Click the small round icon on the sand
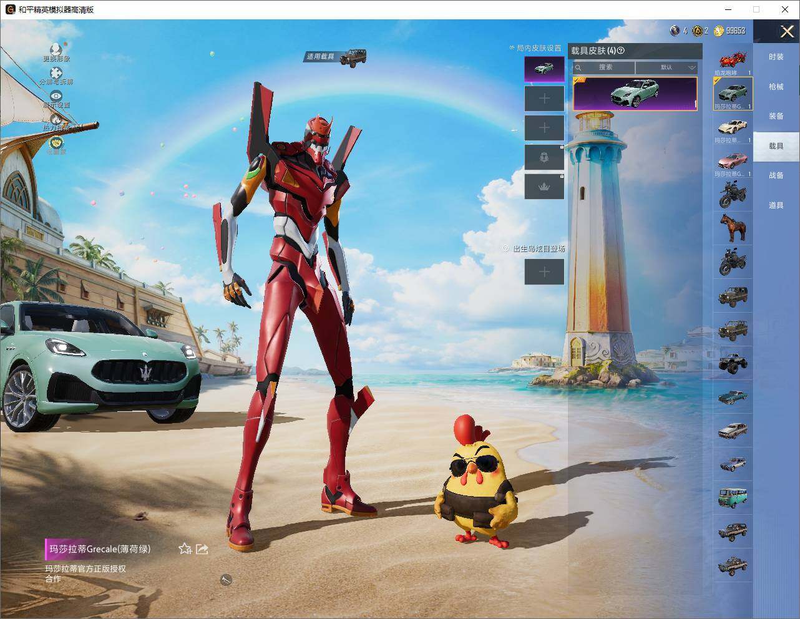This screenshot has width=800, height=619. point(226,580)
